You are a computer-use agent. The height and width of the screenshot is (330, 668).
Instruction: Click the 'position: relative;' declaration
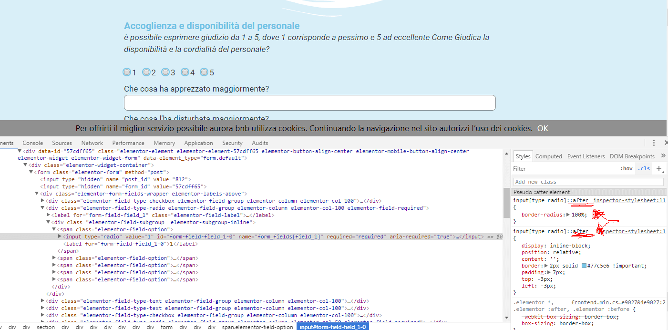click(x=551, y=253)
